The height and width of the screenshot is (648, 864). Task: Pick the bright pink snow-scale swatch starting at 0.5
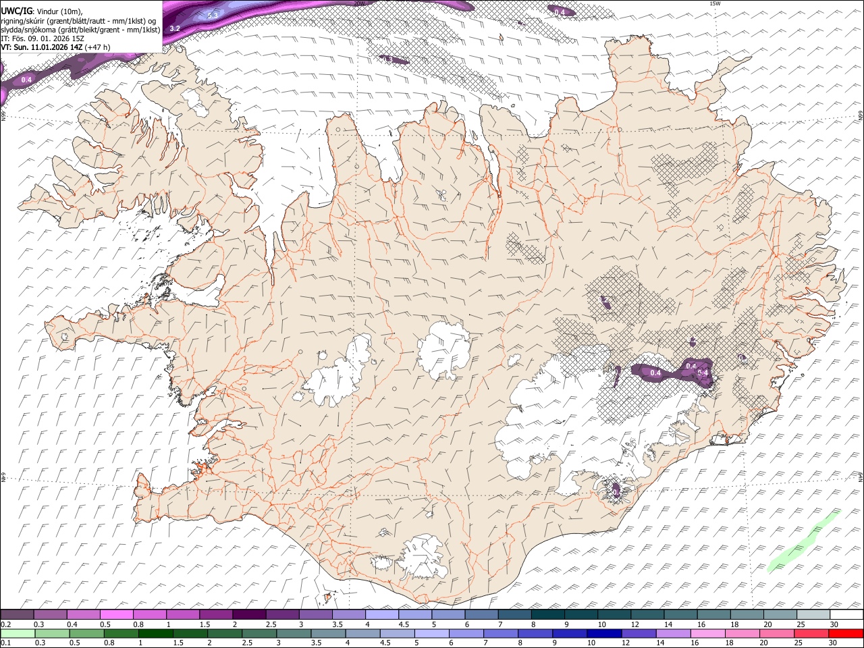(117, 615)
